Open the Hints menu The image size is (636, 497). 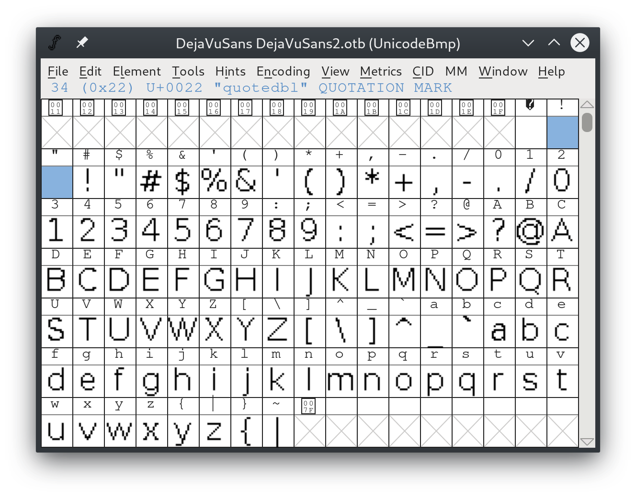[x=230, y=71]
